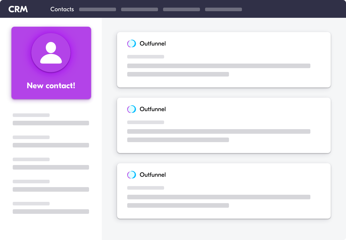Click the last sidebar field value bar

(51, 212)
